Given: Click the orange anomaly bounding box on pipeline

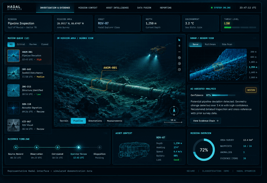Looking at the screenshot, I should (101, 84).
